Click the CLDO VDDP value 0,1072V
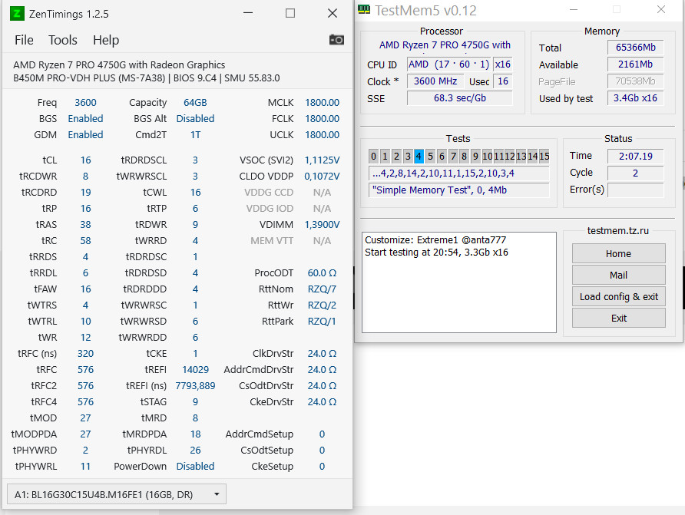685x515 pixels. pos(322,177)
